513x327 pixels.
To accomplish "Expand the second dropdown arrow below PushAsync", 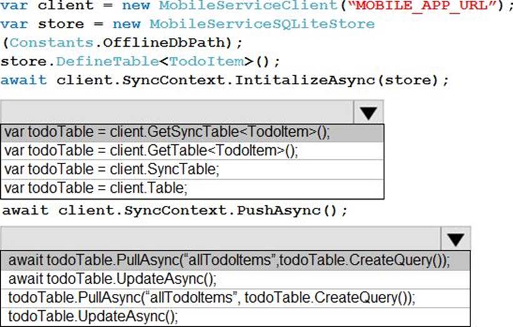I will pos(456,239).
